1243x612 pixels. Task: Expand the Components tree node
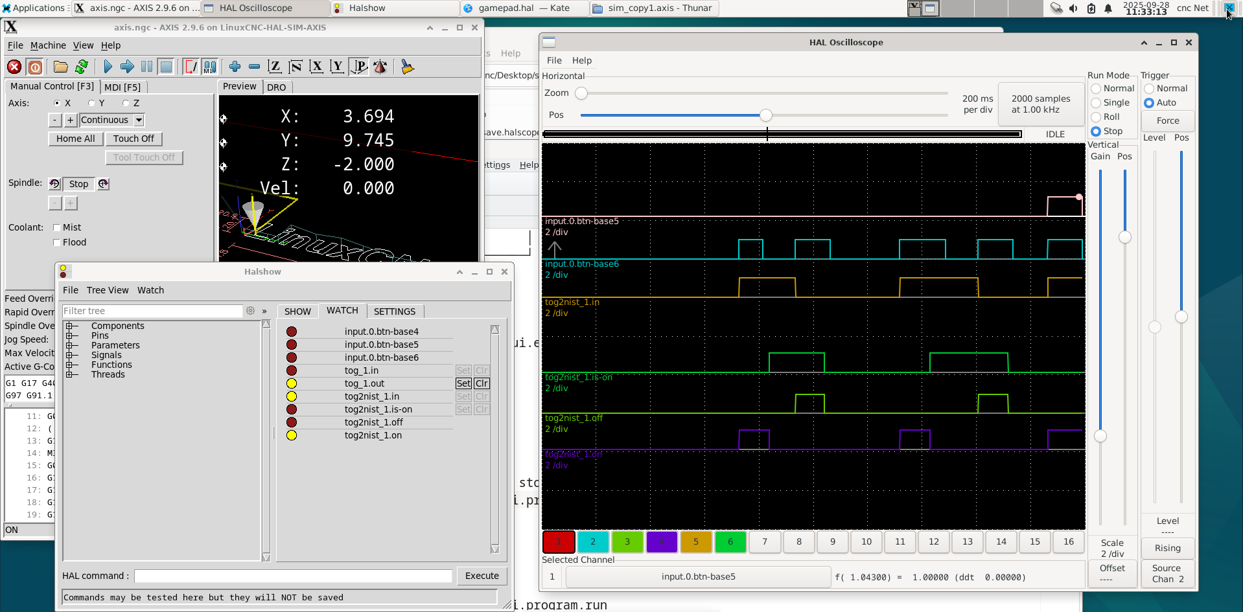[x=69, y=326]
